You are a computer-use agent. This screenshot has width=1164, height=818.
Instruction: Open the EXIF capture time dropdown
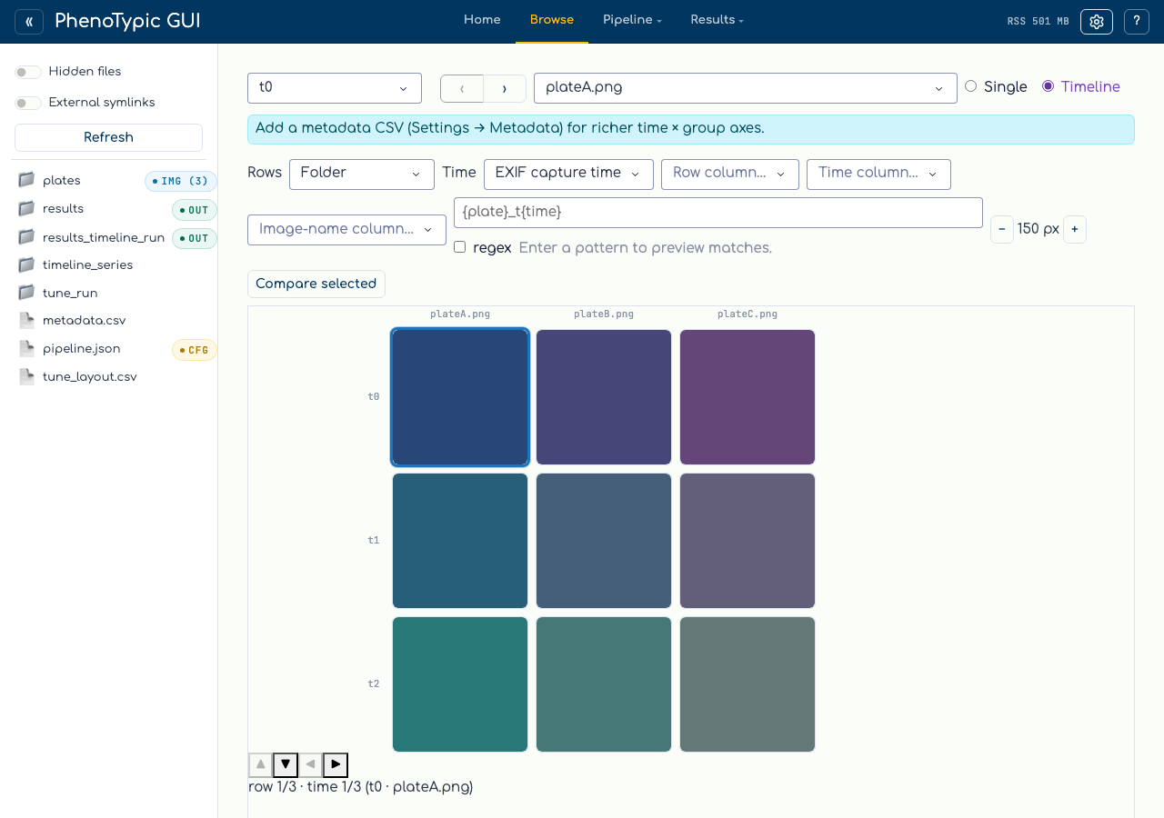[568, 174]
